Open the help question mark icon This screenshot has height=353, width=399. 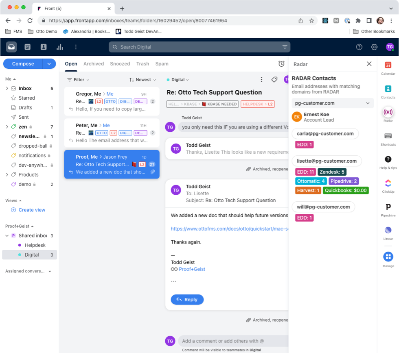pyautogui.click(x=359, y=47)
